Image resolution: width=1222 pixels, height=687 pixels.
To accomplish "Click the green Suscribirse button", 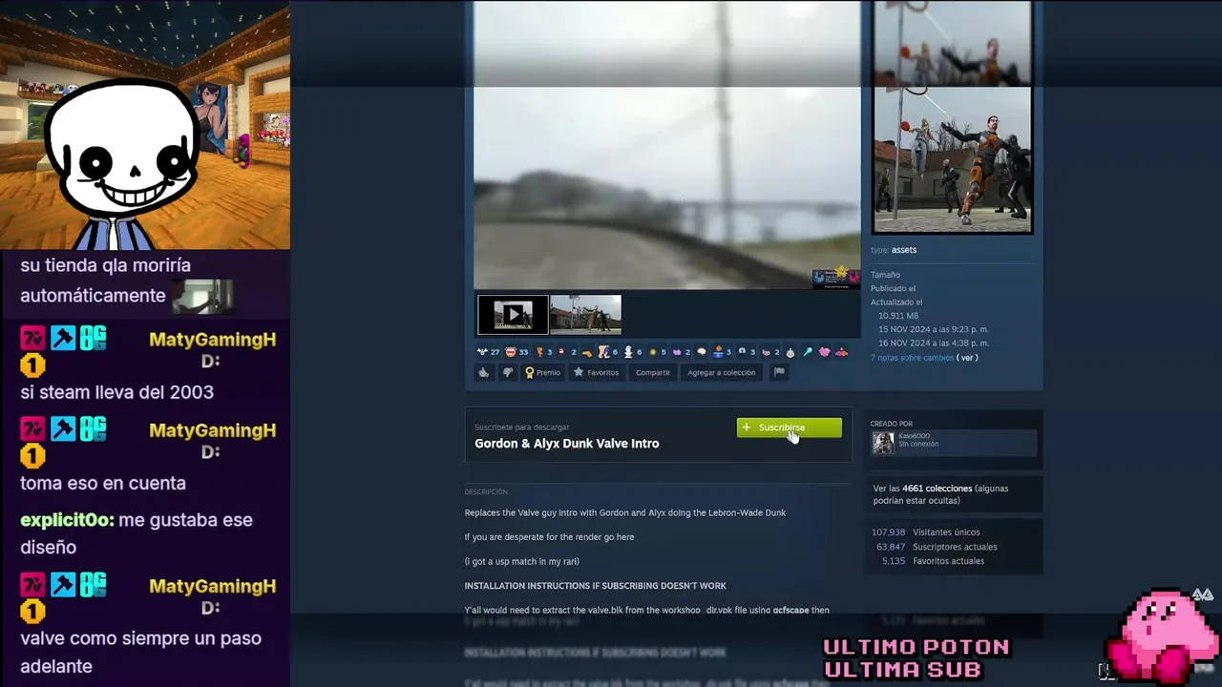I will point(790,427).
